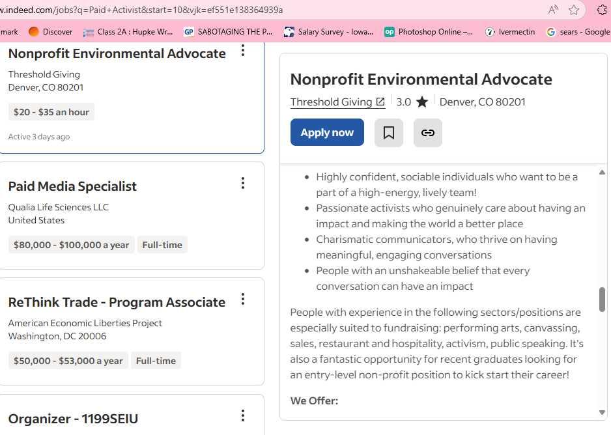Click the Nonprofit Environmental Advocate detail heading

tap(421, 79)
